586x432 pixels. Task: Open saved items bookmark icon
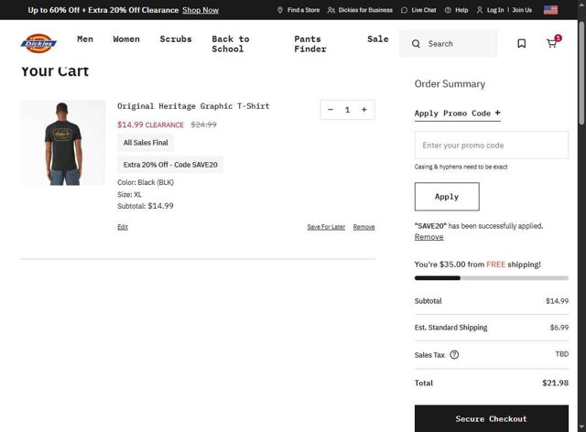521,43
